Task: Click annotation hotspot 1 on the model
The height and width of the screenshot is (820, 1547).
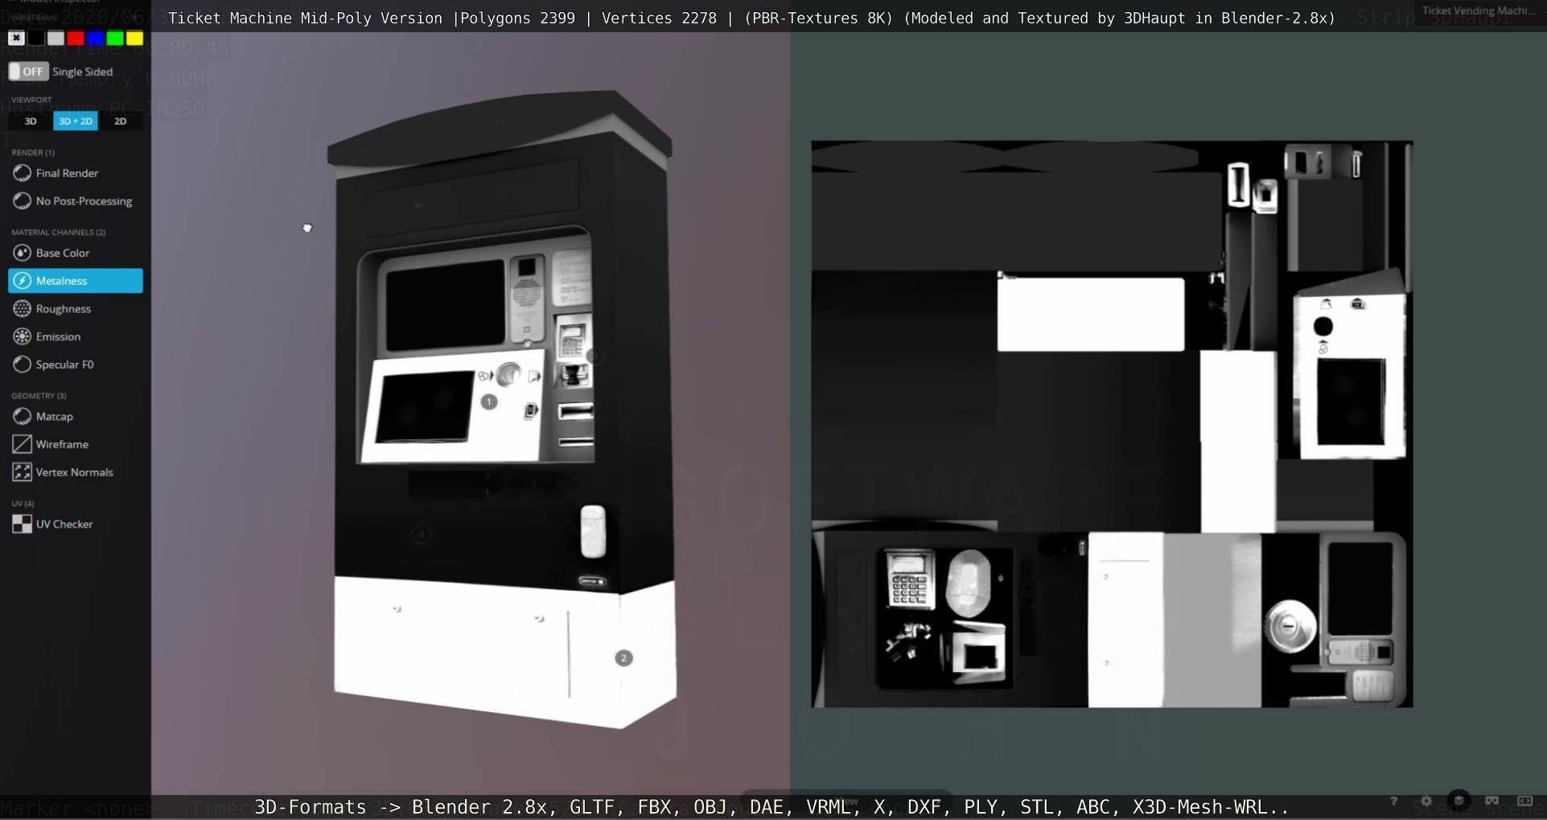Action: (x=489, y=402)
